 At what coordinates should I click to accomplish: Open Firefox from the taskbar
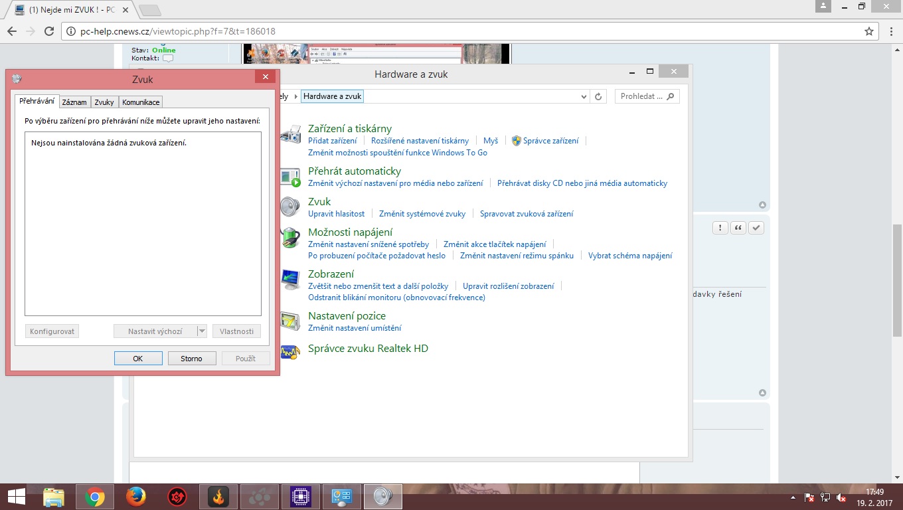pos(136,496)
